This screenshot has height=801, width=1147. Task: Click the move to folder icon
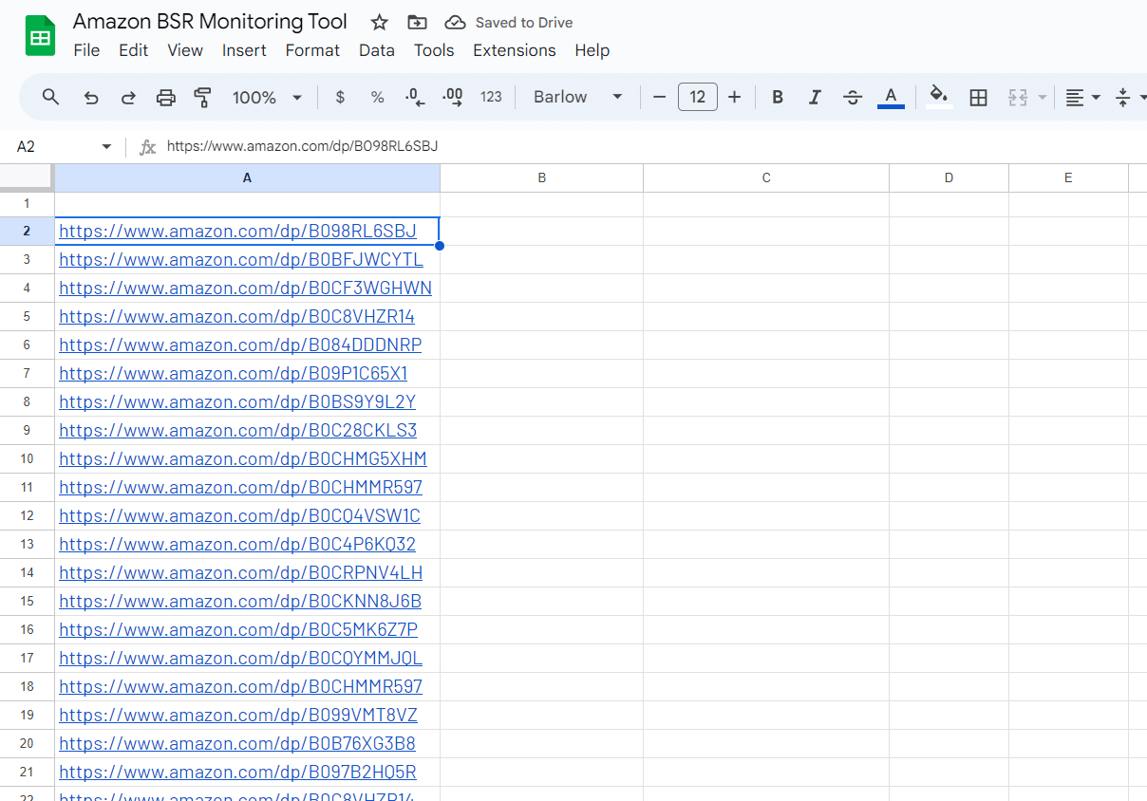click(417, 22)
